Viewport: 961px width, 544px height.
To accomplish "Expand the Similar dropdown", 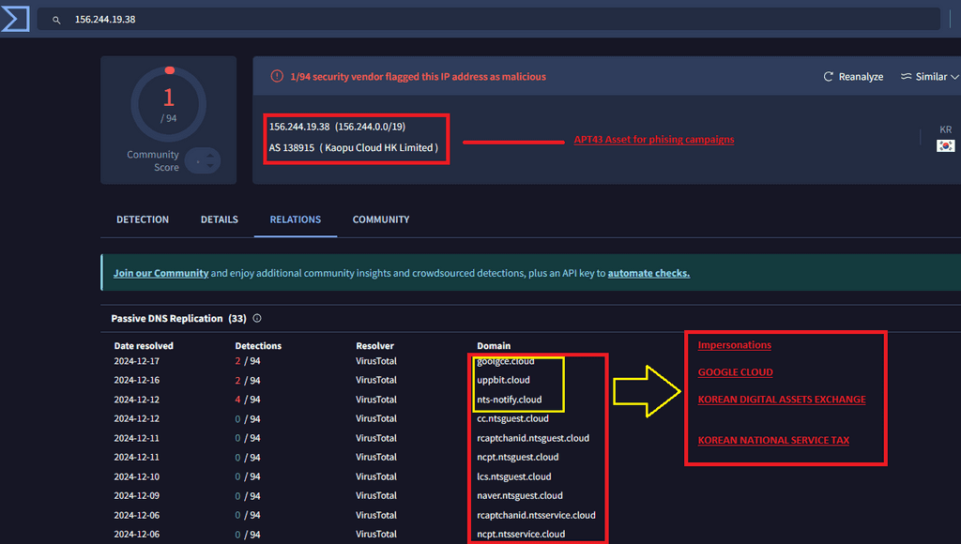I will 929,77.
